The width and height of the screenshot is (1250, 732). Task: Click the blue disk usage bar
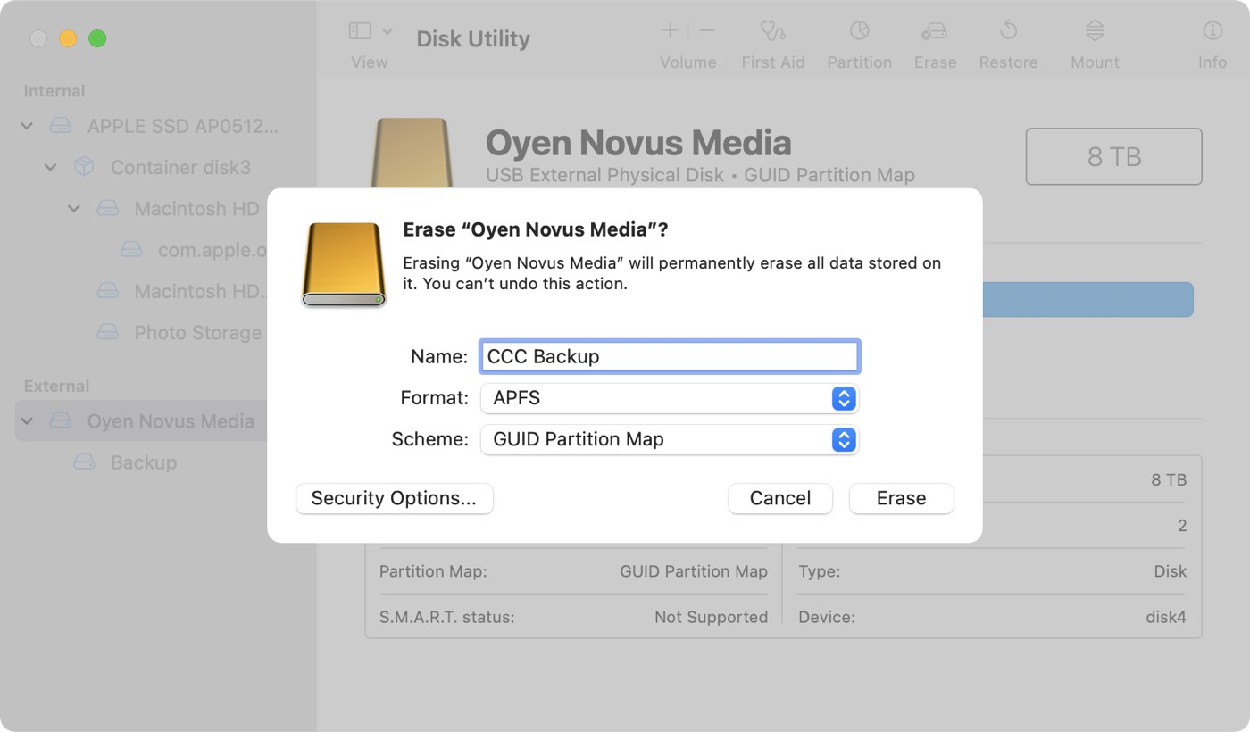1087,300
